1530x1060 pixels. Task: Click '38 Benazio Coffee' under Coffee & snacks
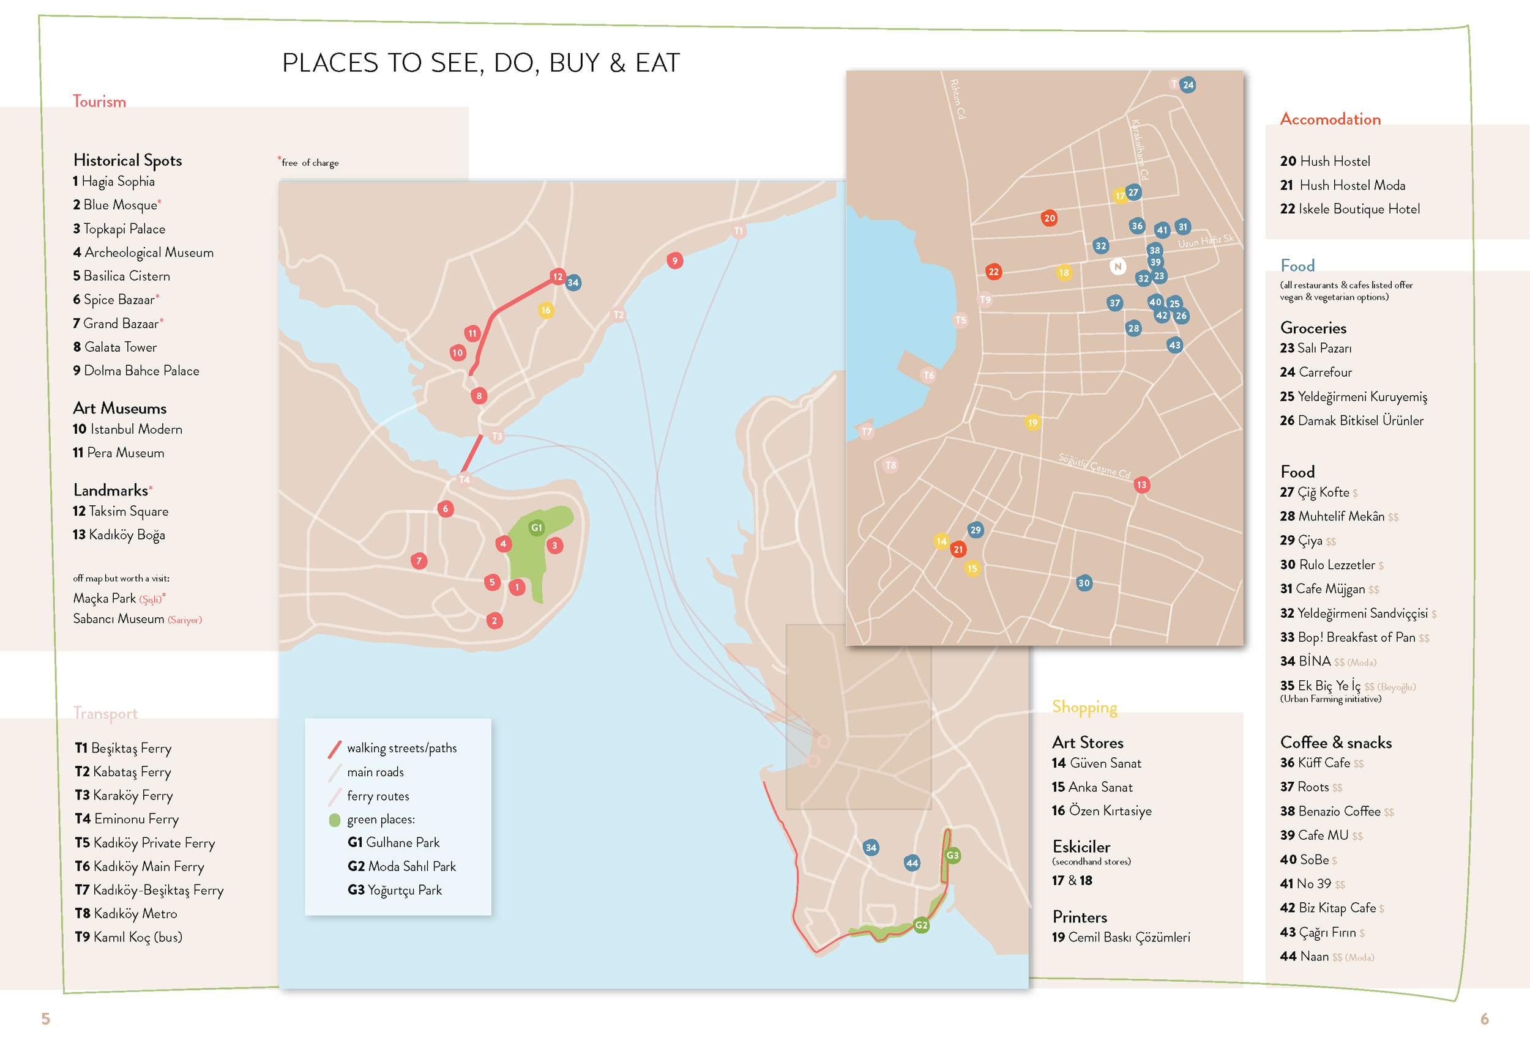pos(1337,812)
